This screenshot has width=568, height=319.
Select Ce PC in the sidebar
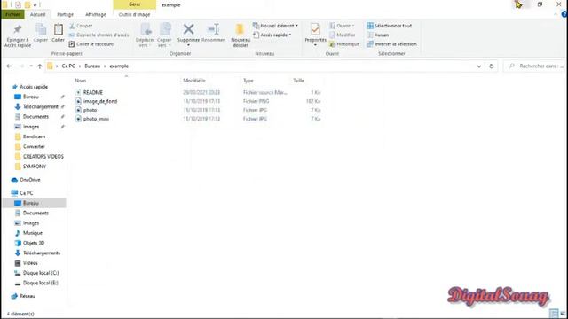26,193
